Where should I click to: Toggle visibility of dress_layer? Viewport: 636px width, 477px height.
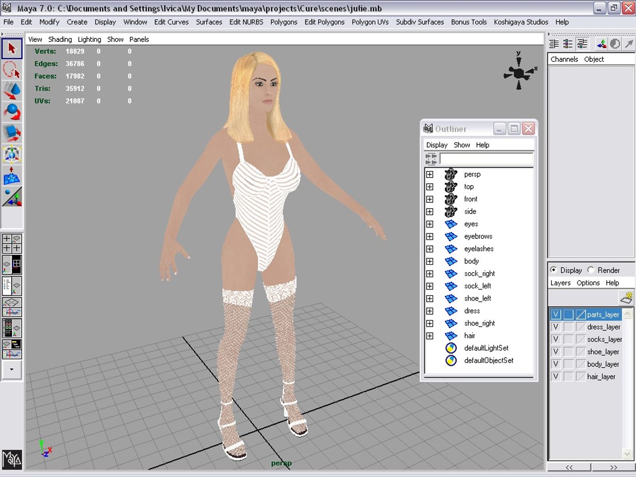[x=556, y=327]
